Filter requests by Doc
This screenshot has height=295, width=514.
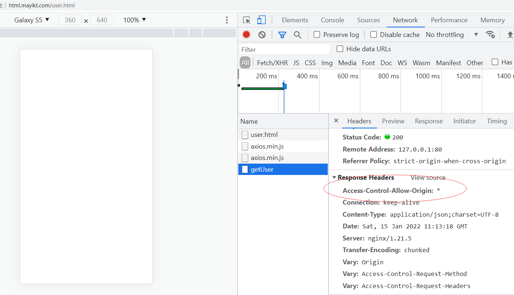pyautogui.click(x=386, y=63)
